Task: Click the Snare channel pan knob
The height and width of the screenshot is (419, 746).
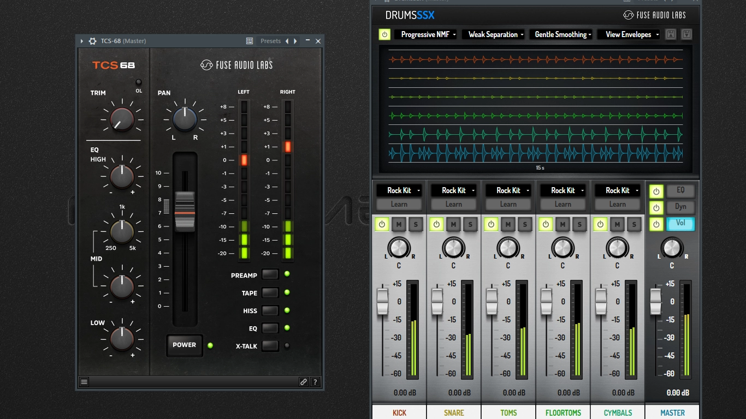Action: [x=453, y=248]
